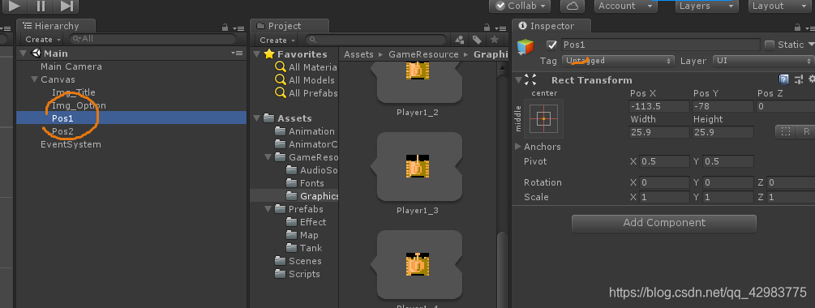Click the Pause button in toolbar

41,6
